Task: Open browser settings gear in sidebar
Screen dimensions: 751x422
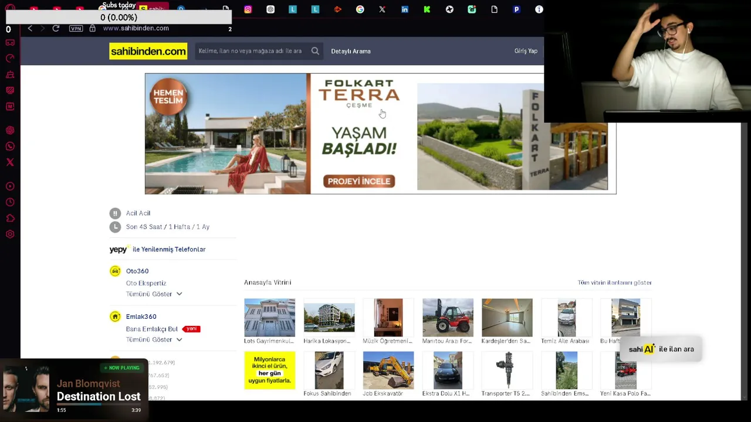Action: (x=10, y=234)
